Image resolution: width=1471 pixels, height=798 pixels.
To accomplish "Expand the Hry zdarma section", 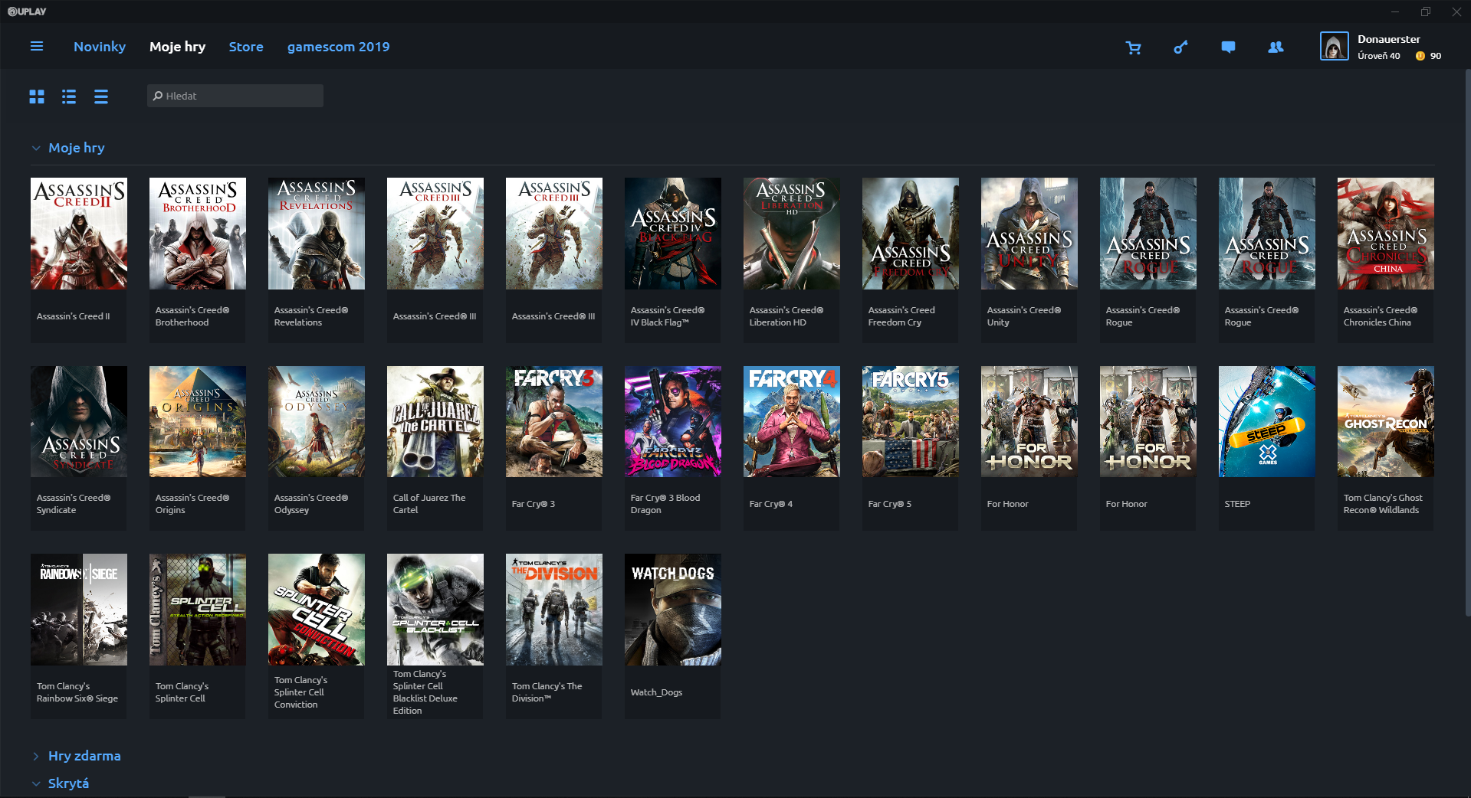I will tap(36, 757).
